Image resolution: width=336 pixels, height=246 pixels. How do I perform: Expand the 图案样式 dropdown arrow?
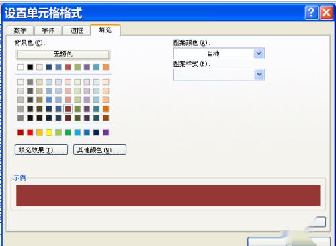pyautogui.click(x=259, y=75)
